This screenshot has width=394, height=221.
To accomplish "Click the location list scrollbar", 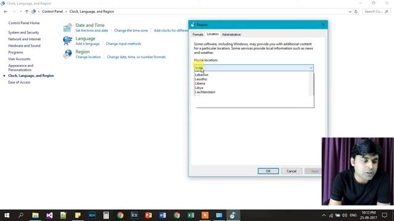I will [x=312, y=83].
